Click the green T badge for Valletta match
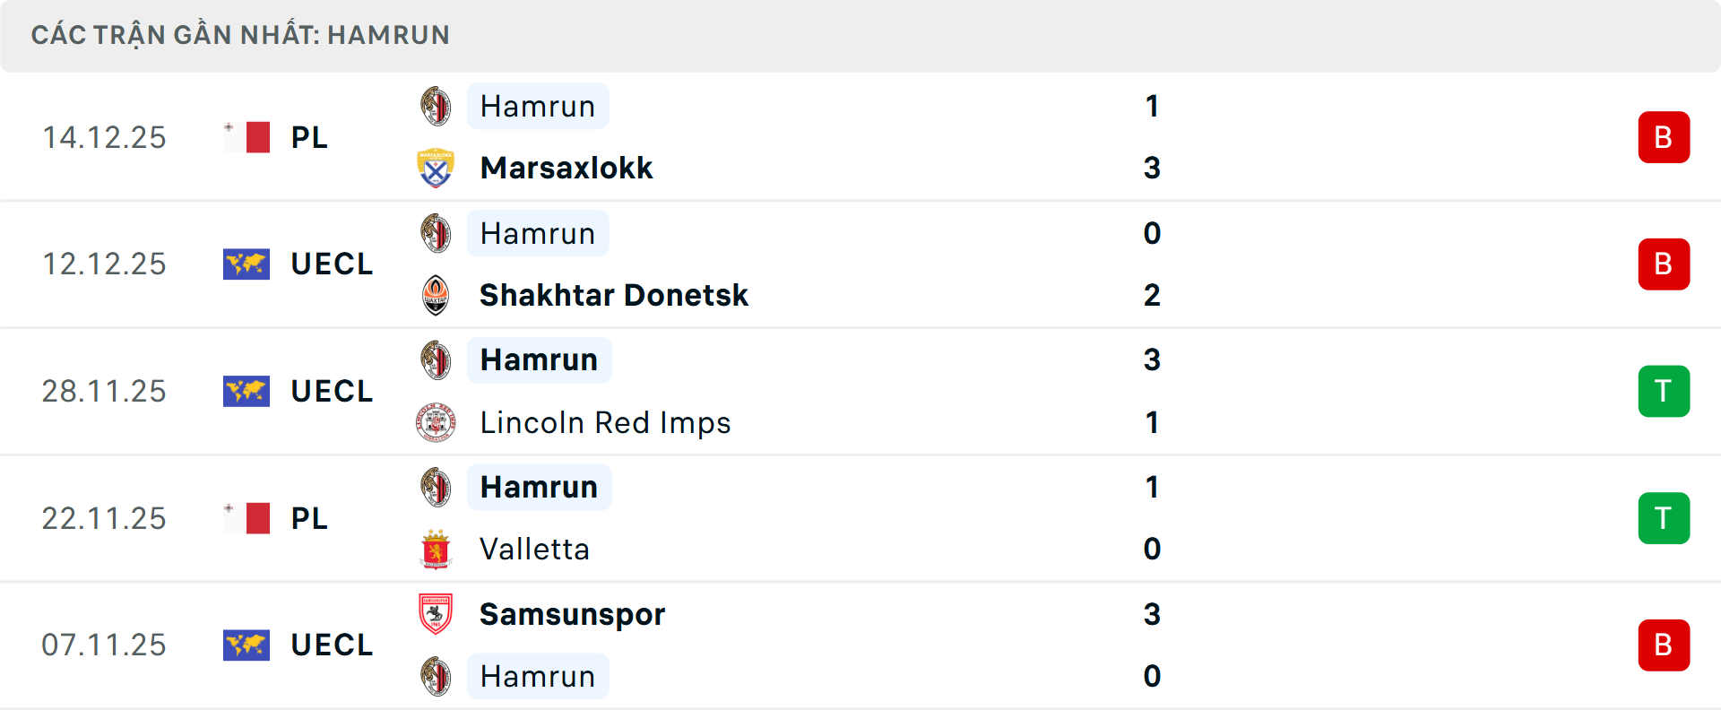 point(1664,518)
